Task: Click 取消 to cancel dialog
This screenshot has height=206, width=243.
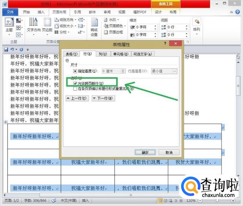Action: pos(169,152)
